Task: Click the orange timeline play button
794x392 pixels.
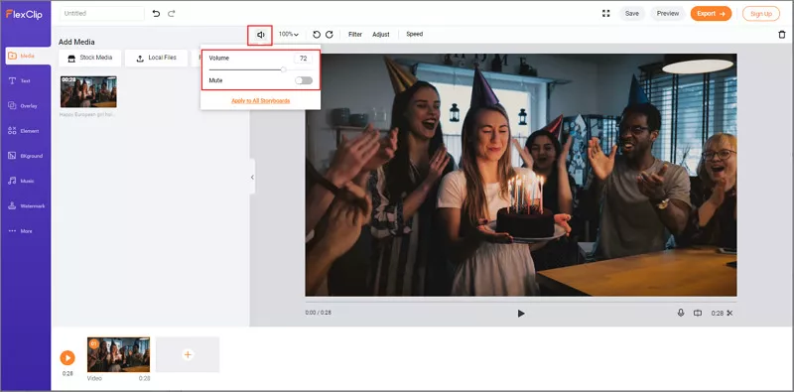Action: pos(67,358)
